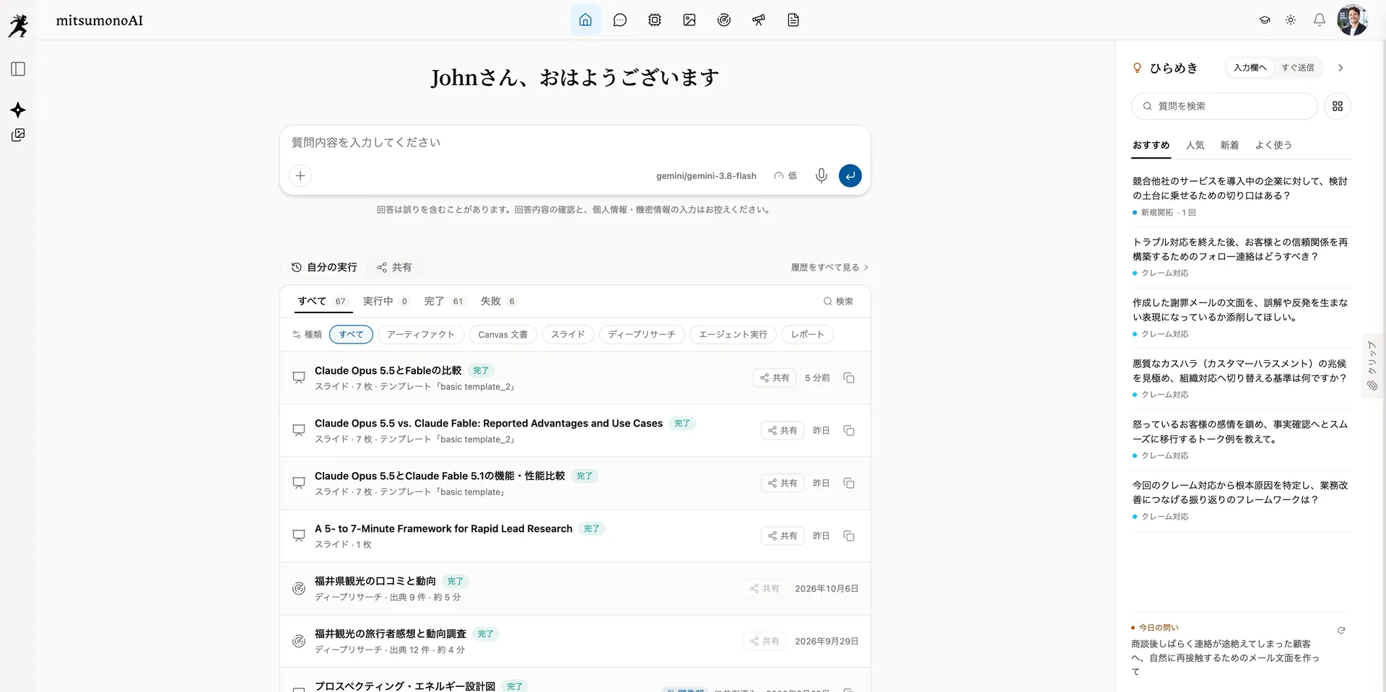Share the 'A 5- to 7-Minute Framework' entry

[x=783, y=536]
